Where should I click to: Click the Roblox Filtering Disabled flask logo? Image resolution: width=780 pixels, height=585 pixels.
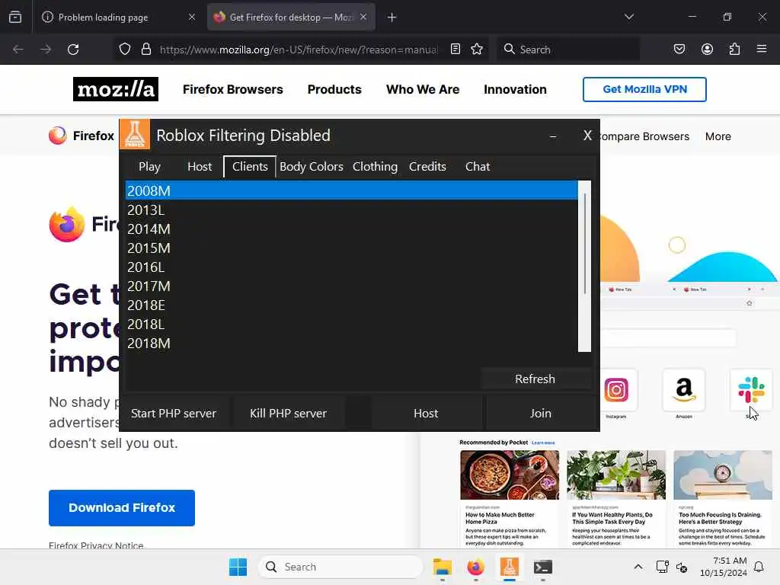[x=135, y=134]
